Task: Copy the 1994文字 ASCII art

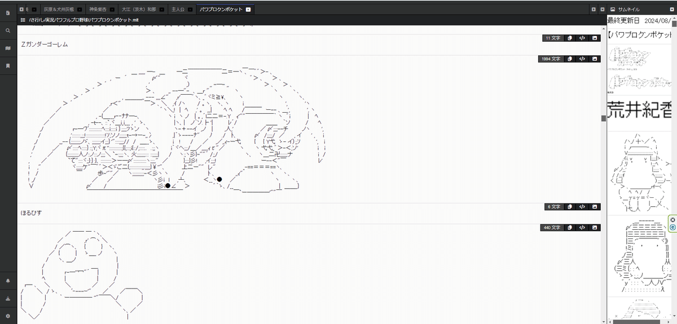Action: (x=570, y=59)
